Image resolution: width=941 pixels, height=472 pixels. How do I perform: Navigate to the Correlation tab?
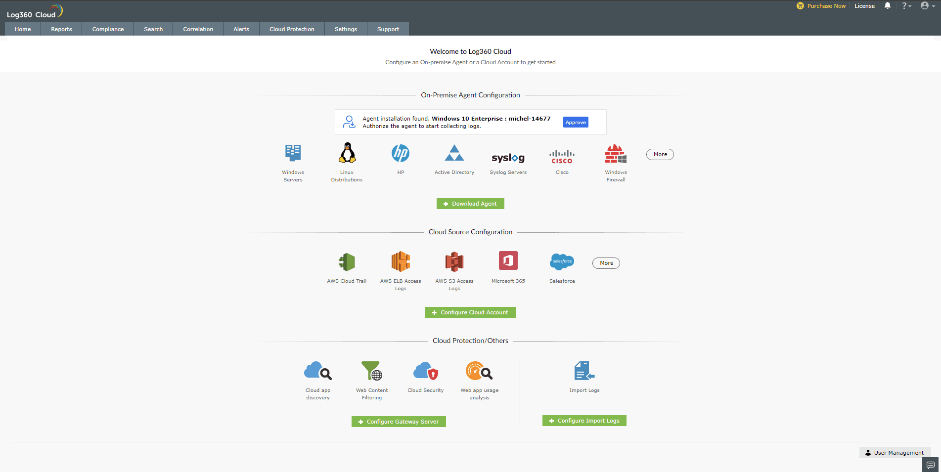pos(198,29)
